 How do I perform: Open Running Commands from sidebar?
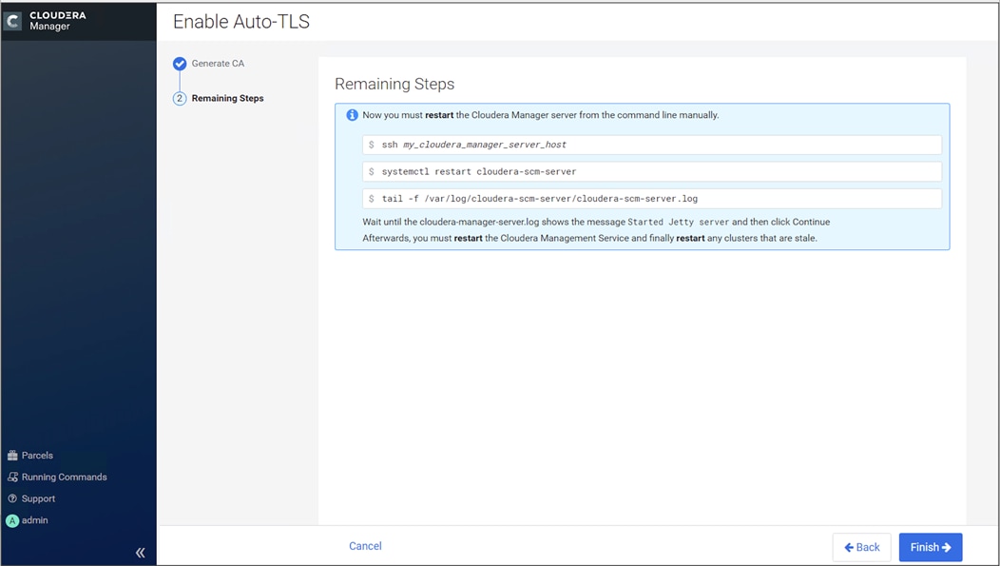coord(64,478)
